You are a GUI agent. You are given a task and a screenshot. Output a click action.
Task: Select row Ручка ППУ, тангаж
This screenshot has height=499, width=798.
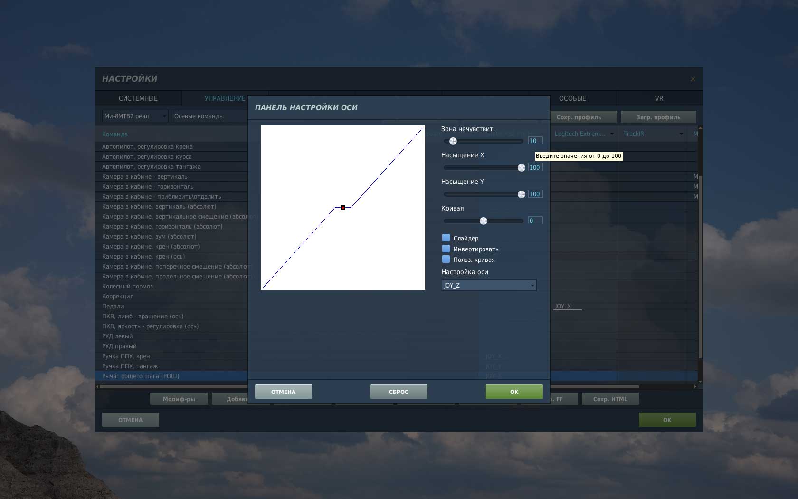tap(171, 366)
